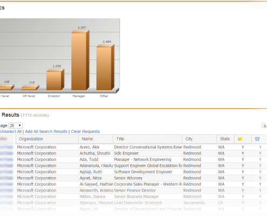Image resolution: width=267 pixels, height=216 pixels.
Task: Click Microsoft Corporation in Acero, Alex row
Action: (x=37, y=147)
